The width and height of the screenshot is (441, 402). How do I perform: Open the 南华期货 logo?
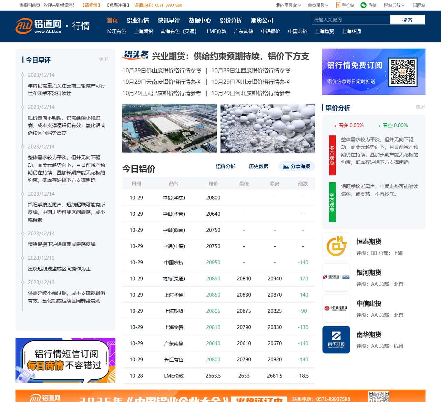(x=336, y=340)
